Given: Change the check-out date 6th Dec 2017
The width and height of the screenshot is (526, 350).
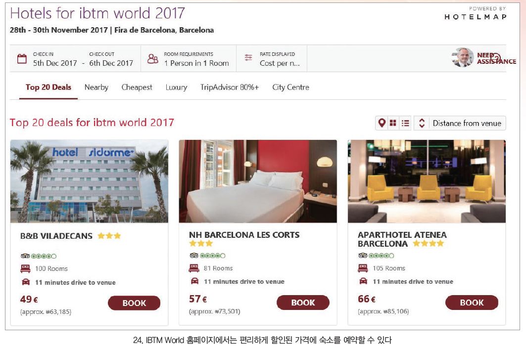Looking at the screenshot, I should pos(111,63).
